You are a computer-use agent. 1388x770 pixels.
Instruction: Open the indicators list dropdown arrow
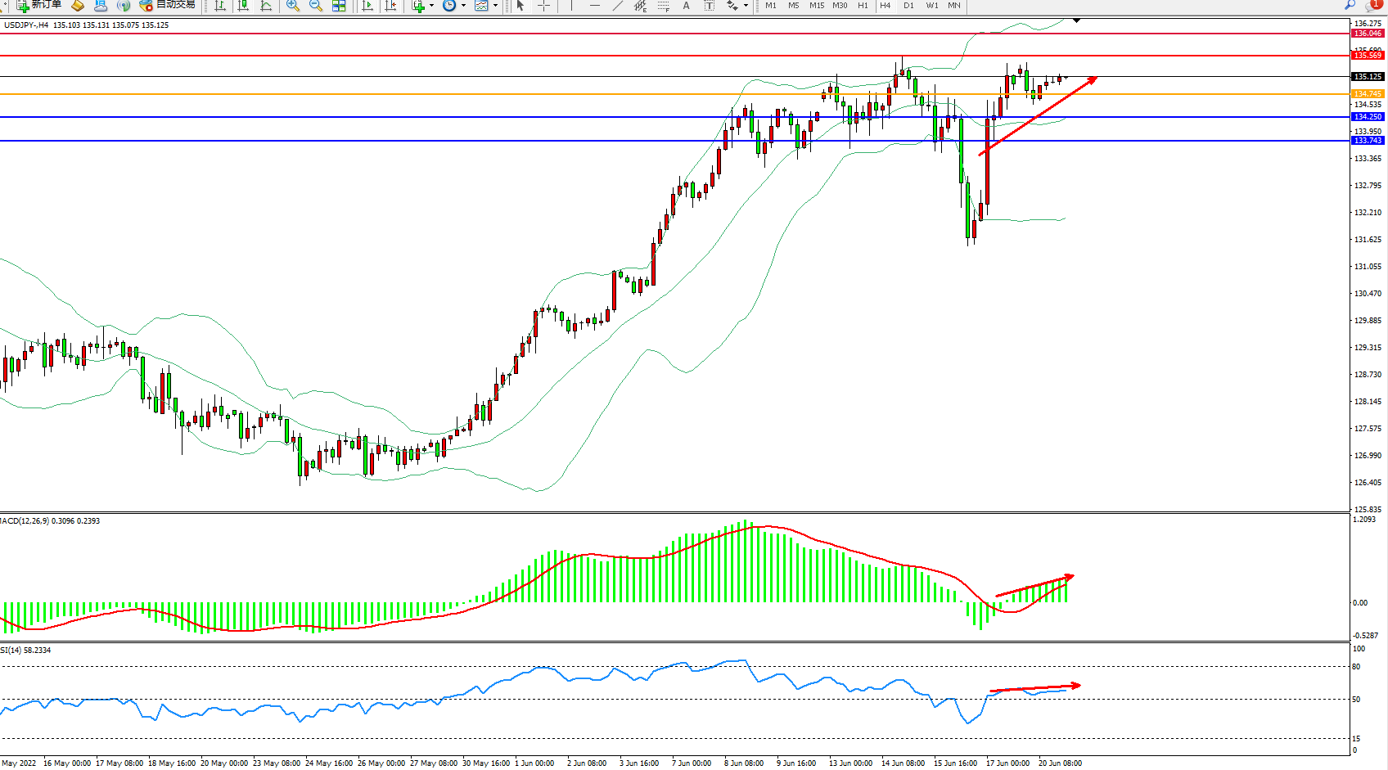coord(431,6)
